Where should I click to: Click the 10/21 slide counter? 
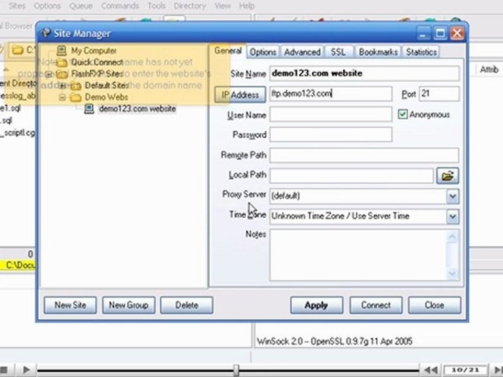(x=465, y=370)
